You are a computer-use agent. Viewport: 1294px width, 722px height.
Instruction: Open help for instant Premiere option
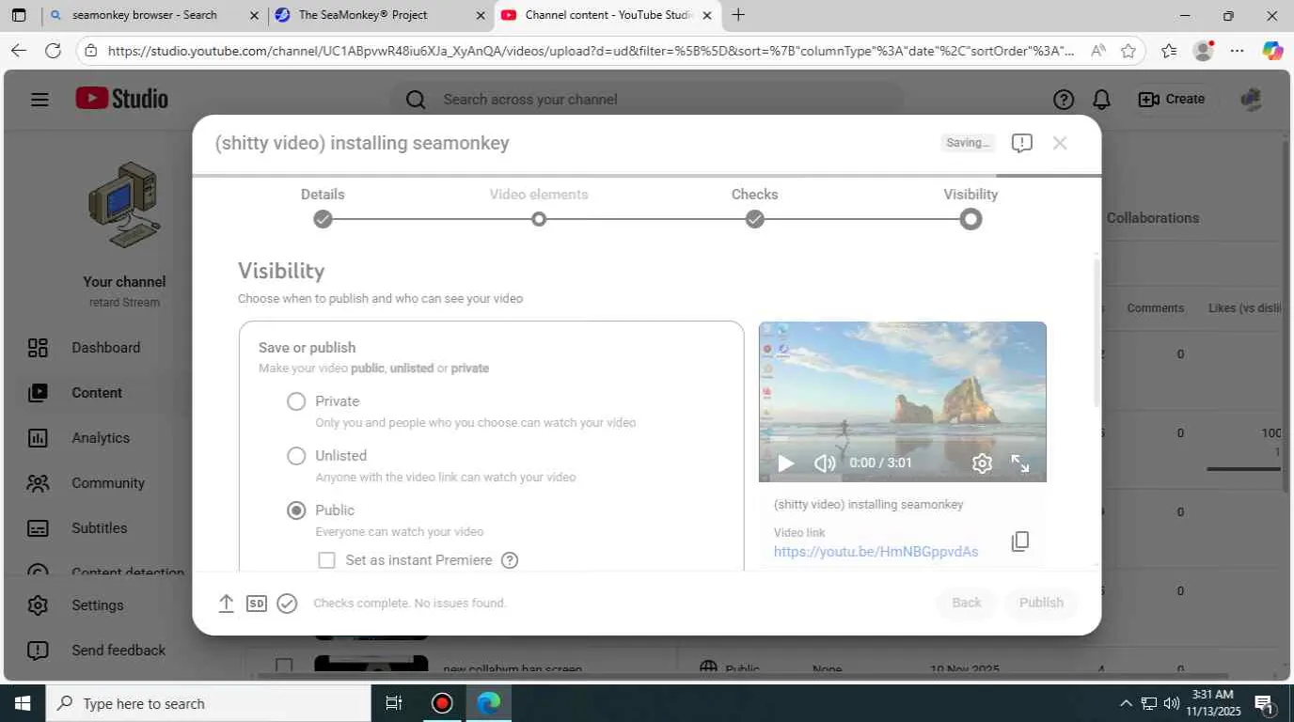[510, 560]
